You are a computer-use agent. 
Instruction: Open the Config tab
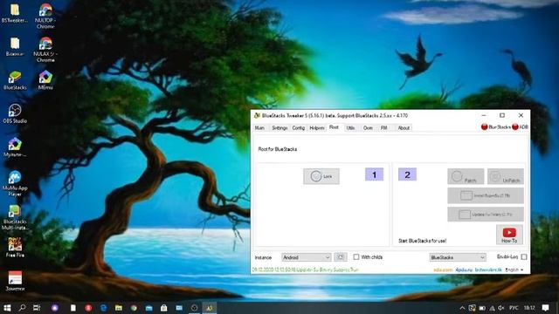click(299, 128)
